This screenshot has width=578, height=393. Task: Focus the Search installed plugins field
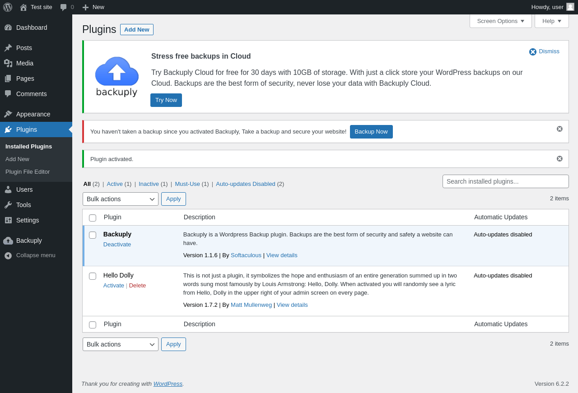click(505, 181)
